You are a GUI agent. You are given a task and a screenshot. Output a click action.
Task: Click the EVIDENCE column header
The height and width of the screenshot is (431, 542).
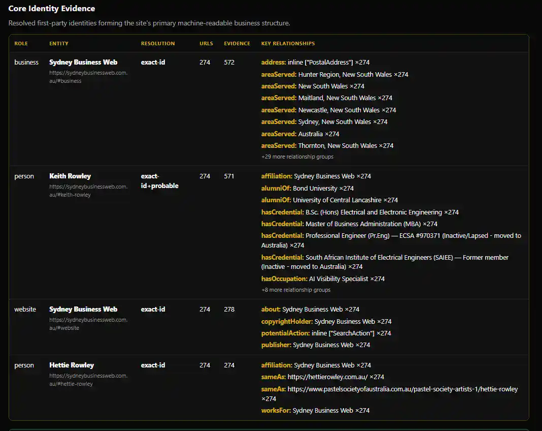[x=237, y=44]
